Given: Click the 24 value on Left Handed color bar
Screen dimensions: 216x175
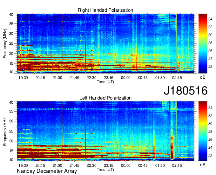Looking at the screenshot, I should 210,147.
